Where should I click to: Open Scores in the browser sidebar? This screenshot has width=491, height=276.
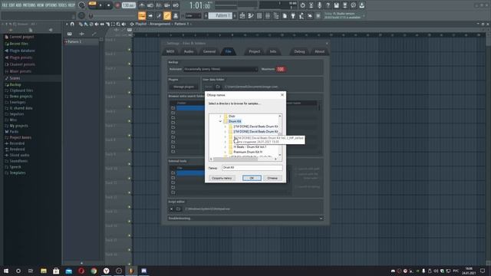coord(15,78)
